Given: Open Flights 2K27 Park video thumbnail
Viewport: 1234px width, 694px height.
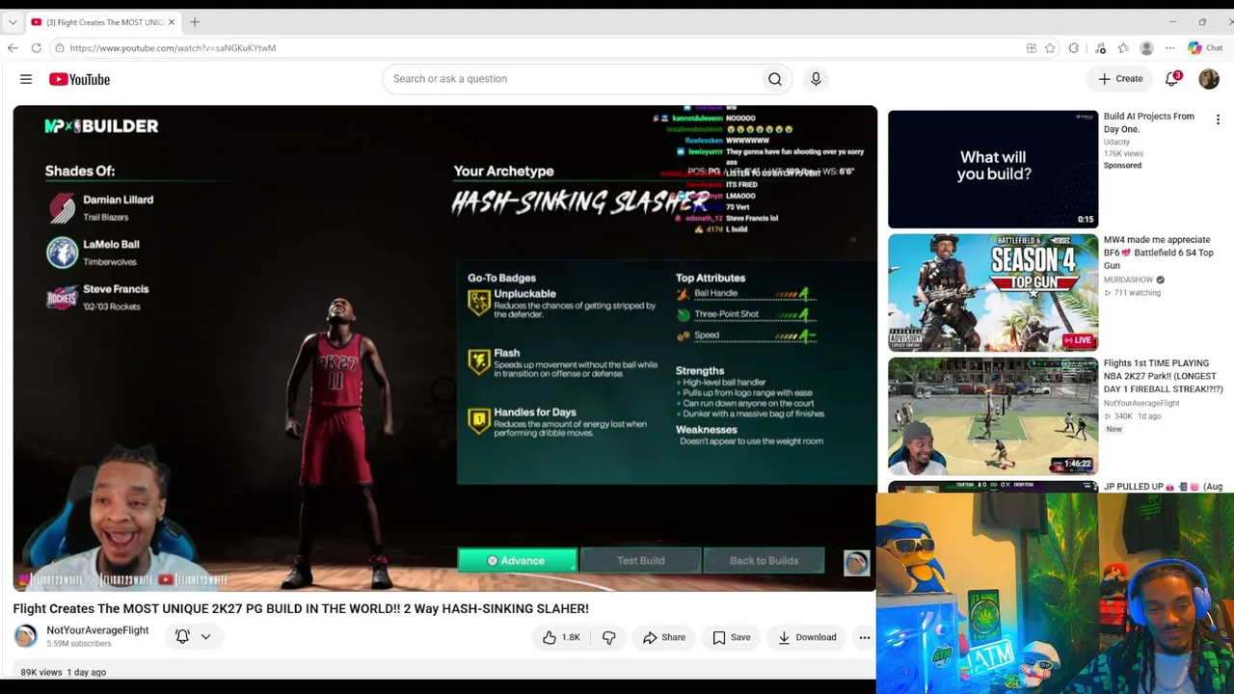Looking at the screenshot, I should pyautogui.click(x=992, y=416).
